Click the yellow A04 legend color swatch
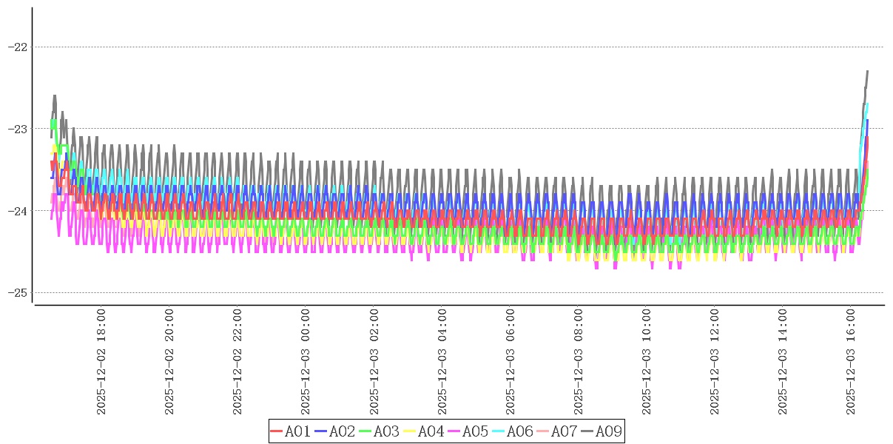Viewport: 893px width, 444px height. coord(410,431)
